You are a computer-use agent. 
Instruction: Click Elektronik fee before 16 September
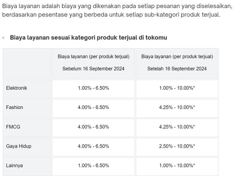click(x=94, y=88)
